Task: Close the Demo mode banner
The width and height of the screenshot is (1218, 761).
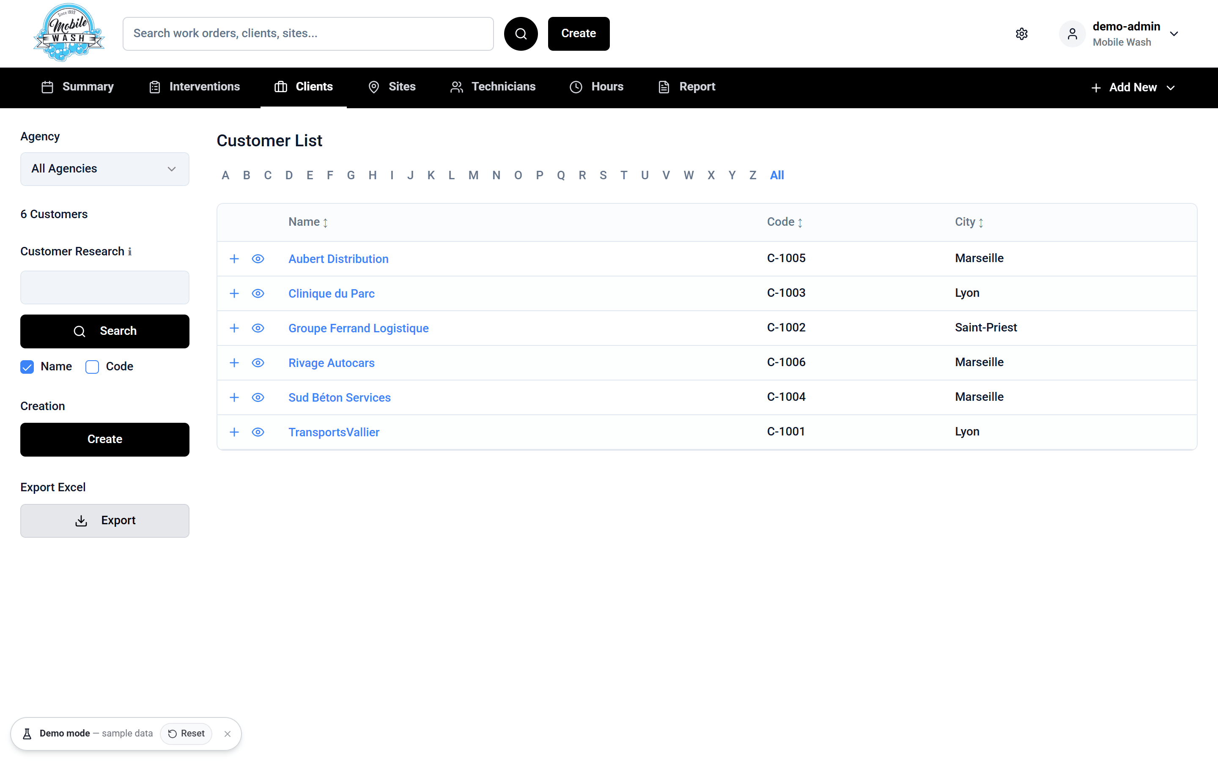Action: (228, 734)
